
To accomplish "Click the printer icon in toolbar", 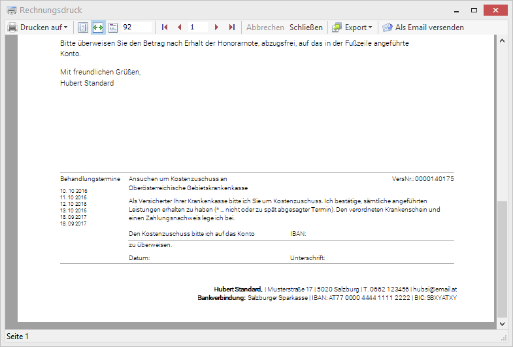I will [12, 27].
